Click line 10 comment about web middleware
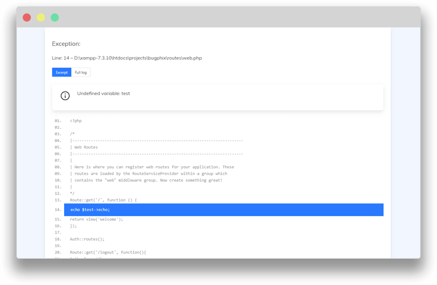This screenshot has height=285, width=437. [x=146, y=180]
